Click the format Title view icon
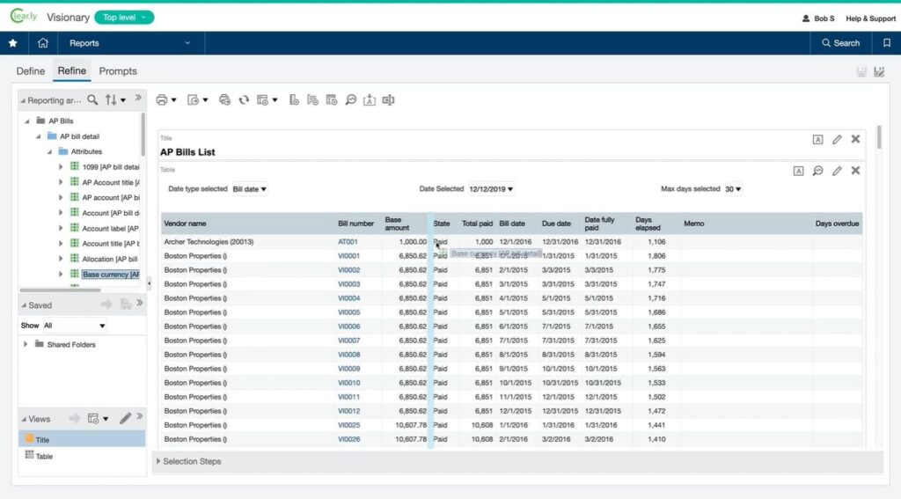The height and width of the screenshot is (499, 901). click(x=817, y=140)
